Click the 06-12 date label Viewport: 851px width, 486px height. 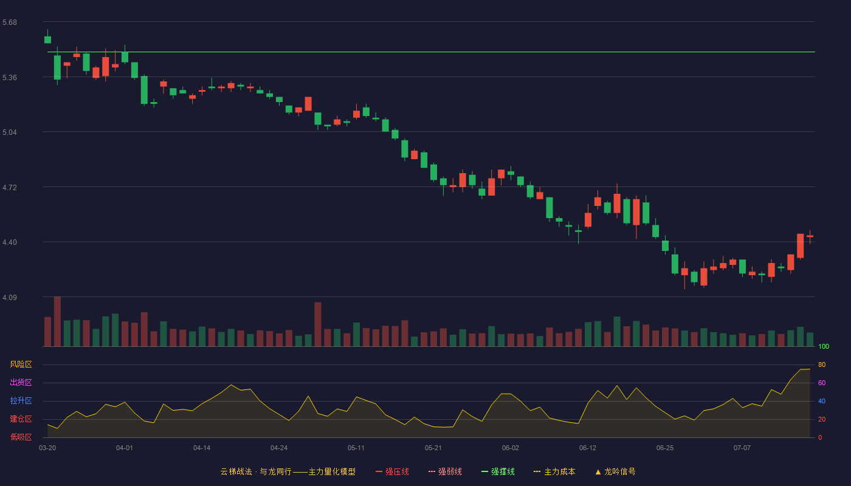[x=588, y=448]
